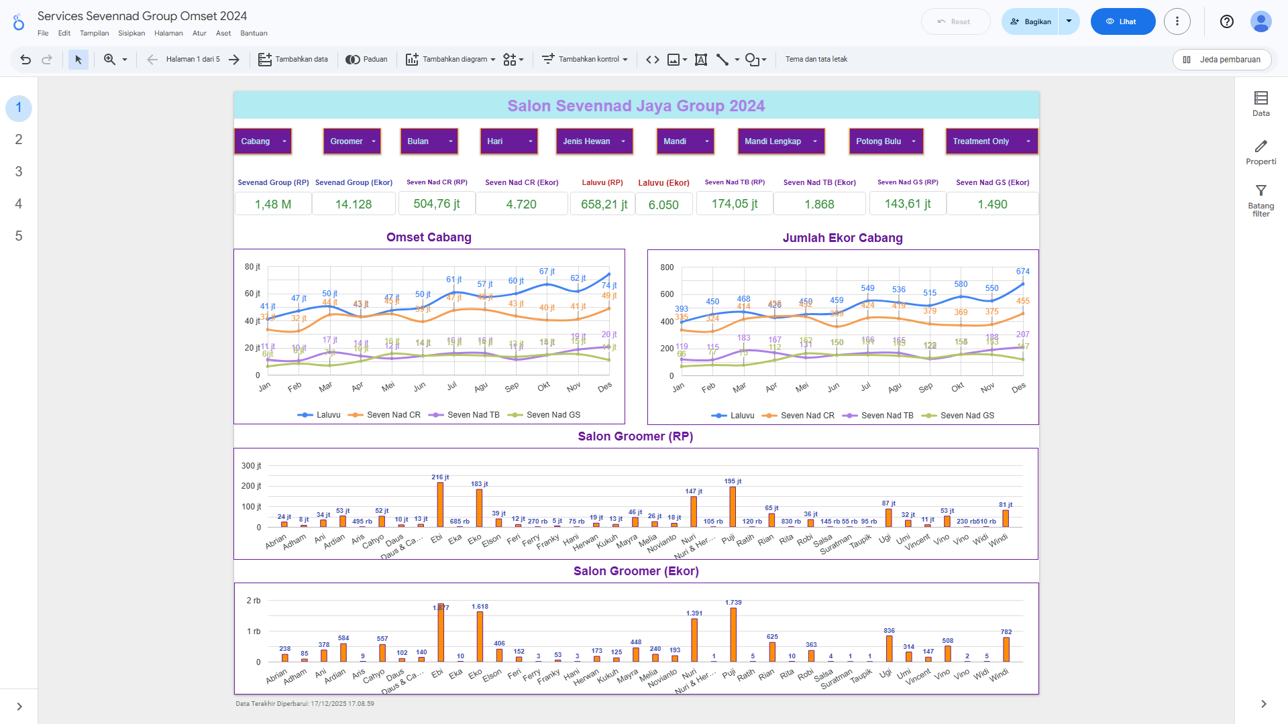Expand the Cabang filter dropdown
This screenshot has height=724, width=1288.
[x=263, y=141]
